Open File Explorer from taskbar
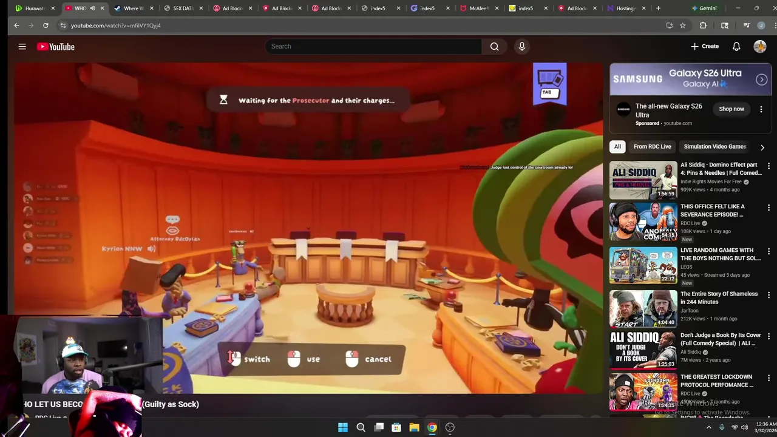This screenshot has height=437, width=777. pos(414,427)
